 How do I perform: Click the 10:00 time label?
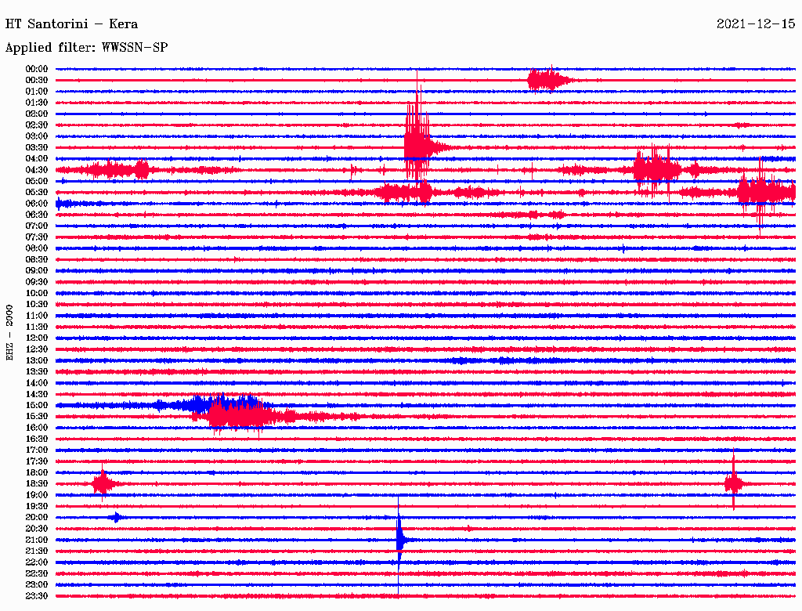click(x=37, y=293)
